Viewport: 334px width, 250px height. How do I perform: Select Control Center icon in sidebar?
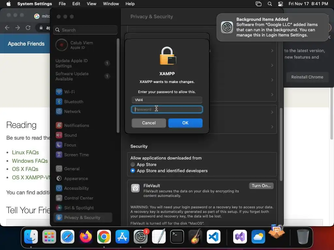click(x=59, y=198)
